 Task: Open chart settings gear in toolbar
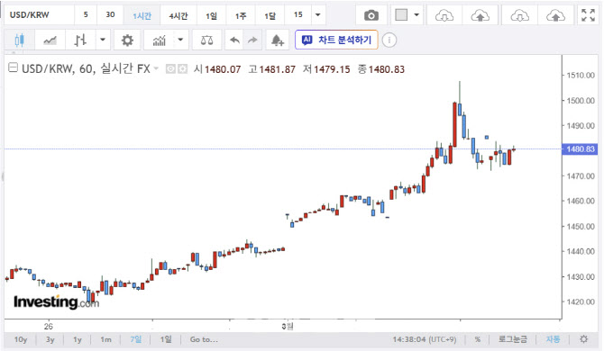(127, 40)
